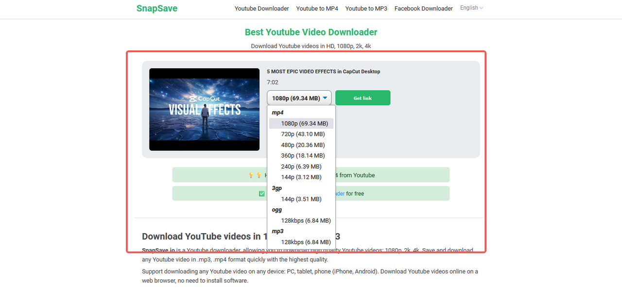Click the 'for free' banner link text

coord(355,193)
